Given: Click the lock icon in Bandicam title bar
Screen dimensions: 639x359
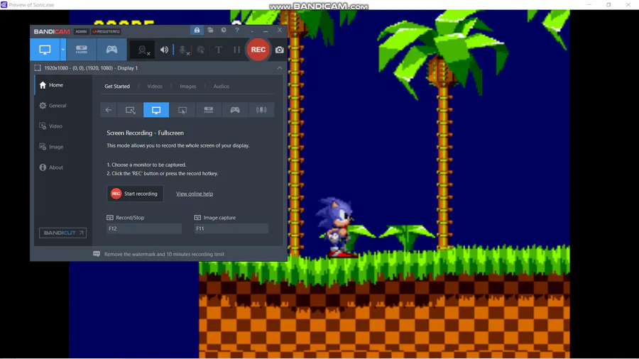Looking at the screenshot, I should 197,30.
